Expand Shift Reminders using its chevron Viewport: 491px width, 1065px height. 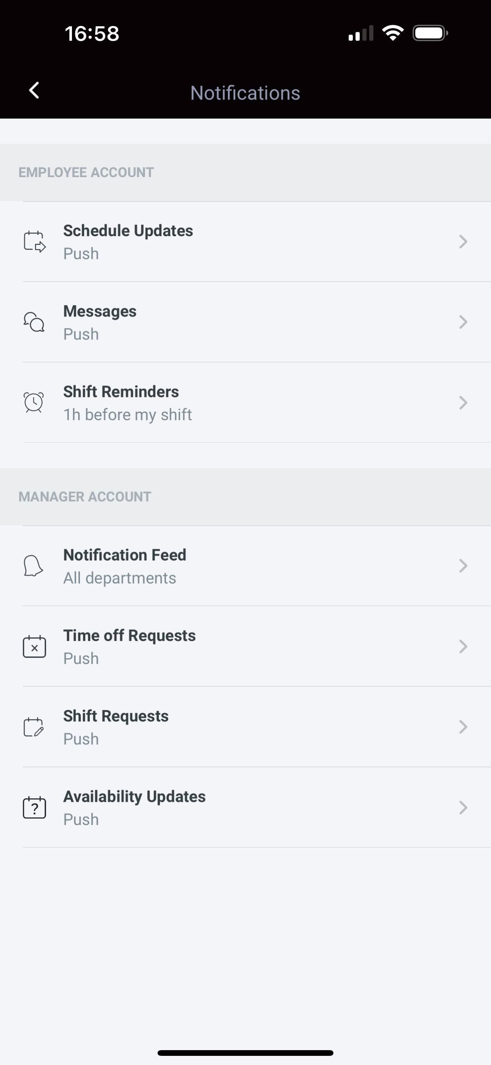[463, 402]
